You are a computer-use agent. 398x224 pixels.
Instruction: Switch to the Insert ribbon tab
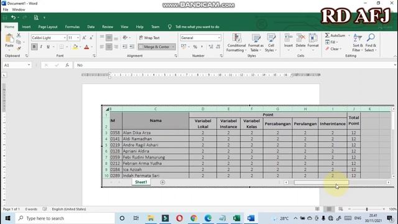coord(26,27)
